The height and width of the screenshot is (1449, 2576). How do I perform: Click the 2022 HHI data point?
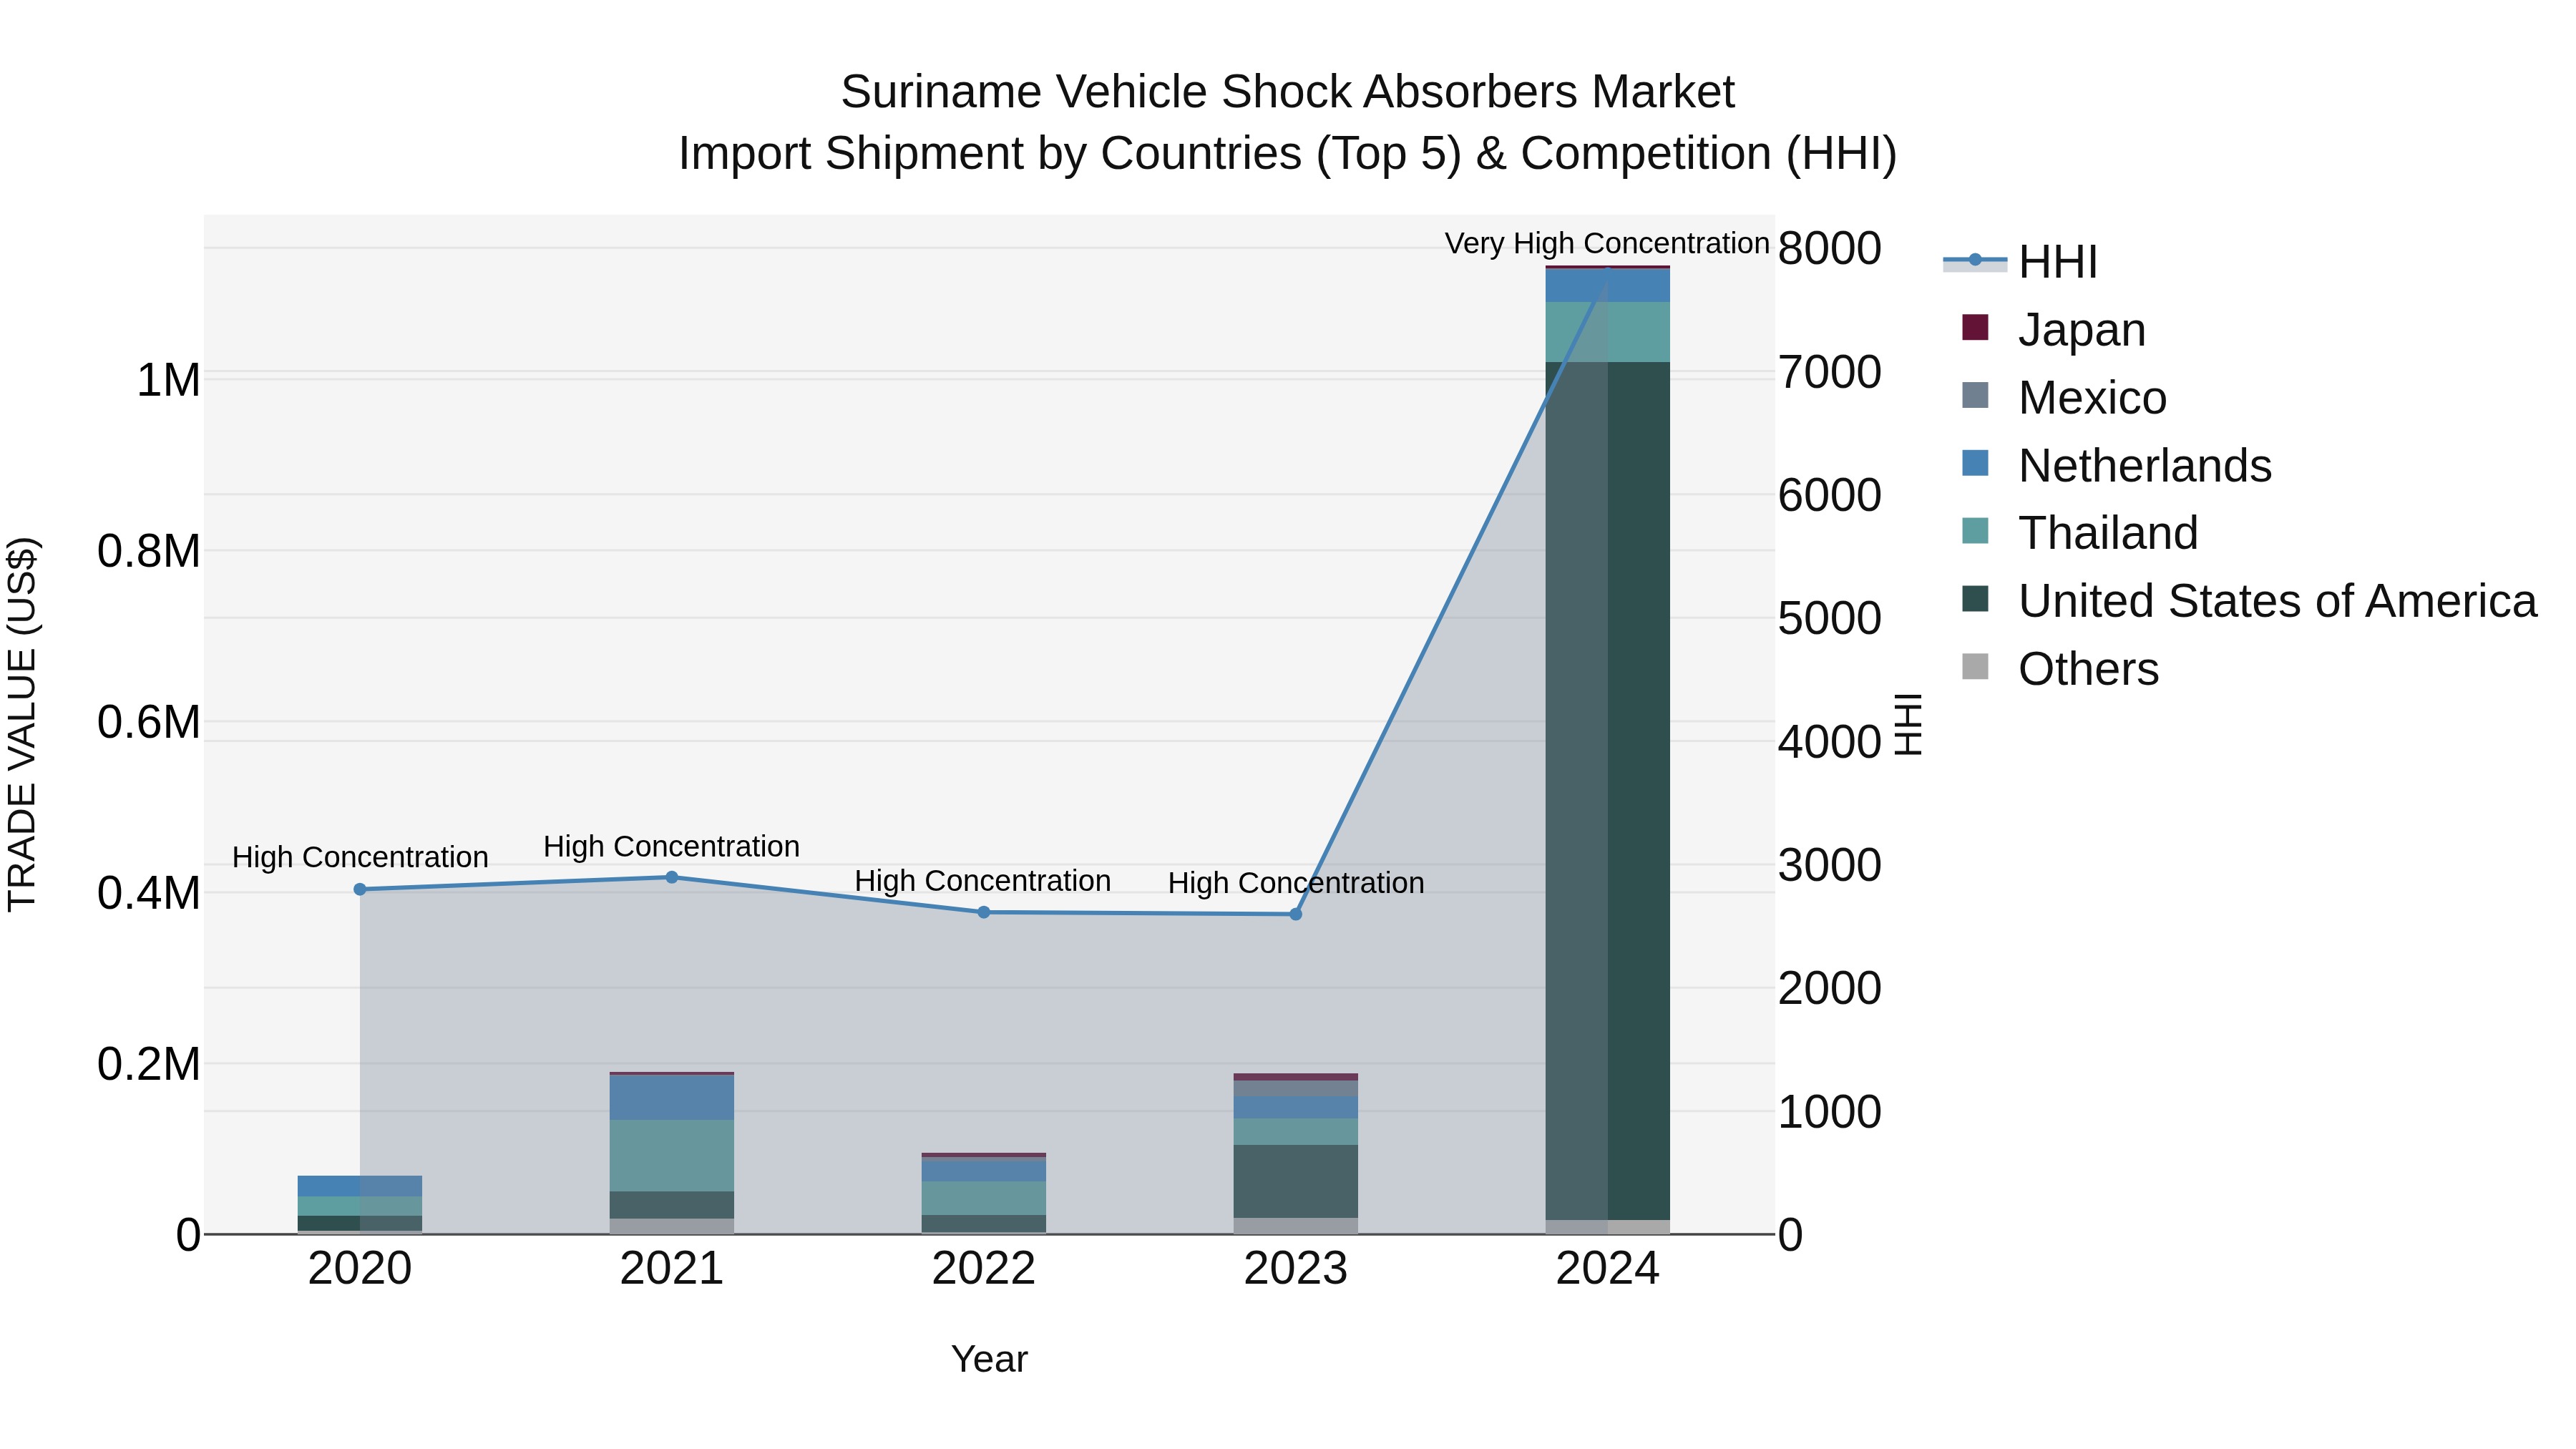pos(983,912)
